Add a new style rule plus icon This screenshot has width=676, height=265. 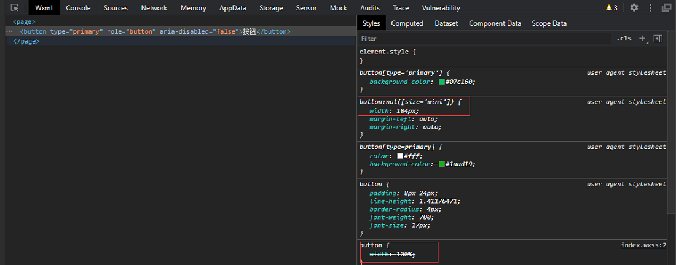point(642,39)
